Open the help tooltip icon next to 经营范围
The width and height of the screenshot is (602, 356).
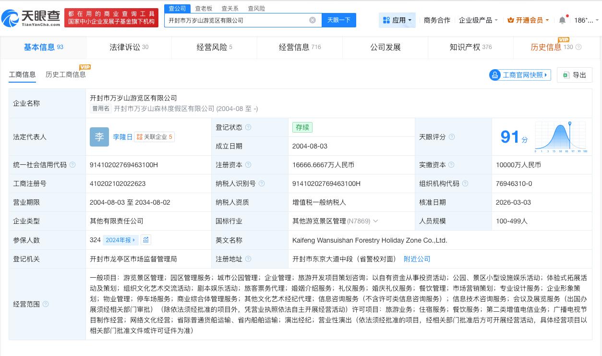45,304
